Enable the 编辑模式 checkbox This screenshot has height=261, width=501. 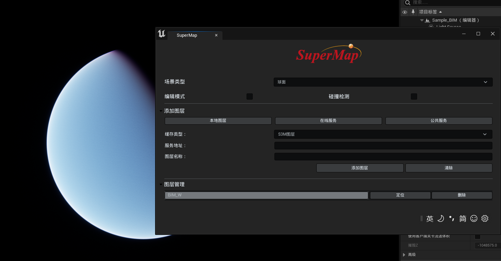pos(250,97)
